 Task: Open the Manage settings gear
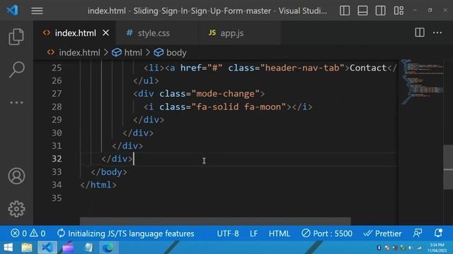[x=16, y=209]
